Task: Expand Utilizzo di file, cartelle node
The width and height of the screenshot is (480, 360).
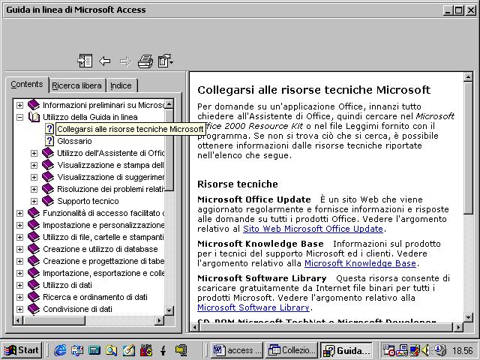Action: tap(19, 237)
